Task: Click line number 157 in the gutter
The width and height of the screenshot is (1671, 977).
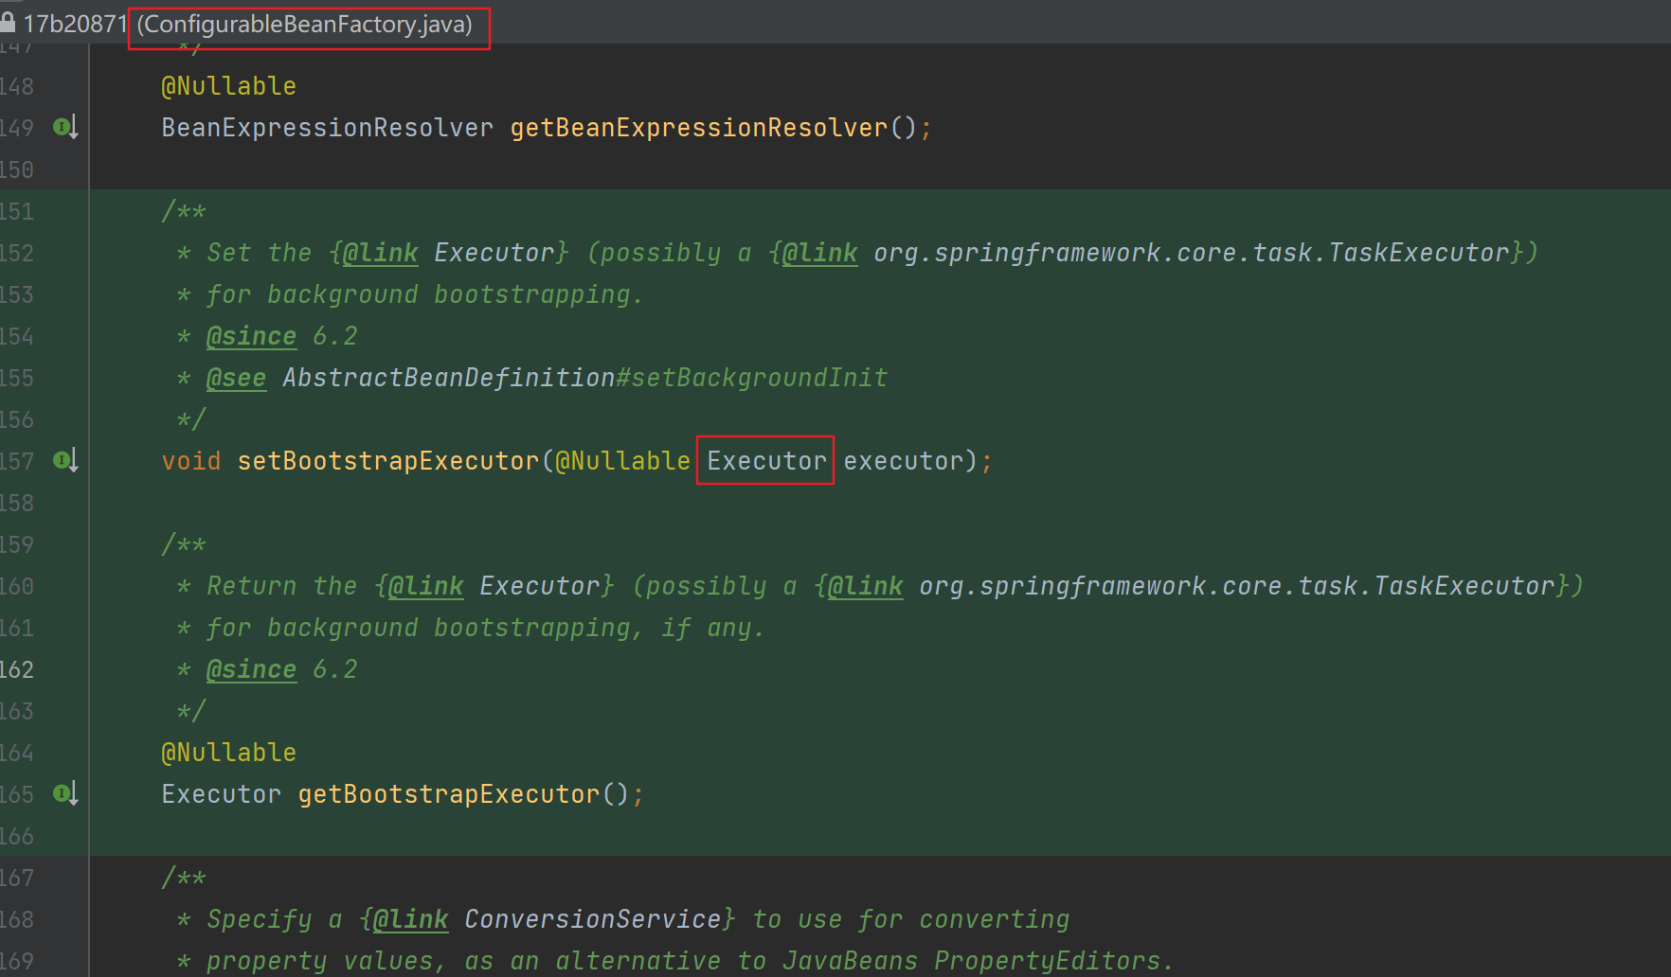Action: [16, 461]
